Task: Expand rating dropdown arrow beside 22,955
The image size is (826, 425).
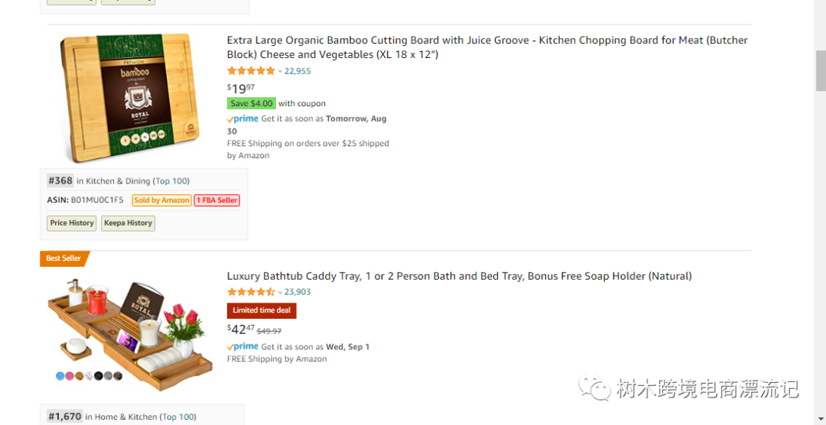Action: click(x=280, y=72)
